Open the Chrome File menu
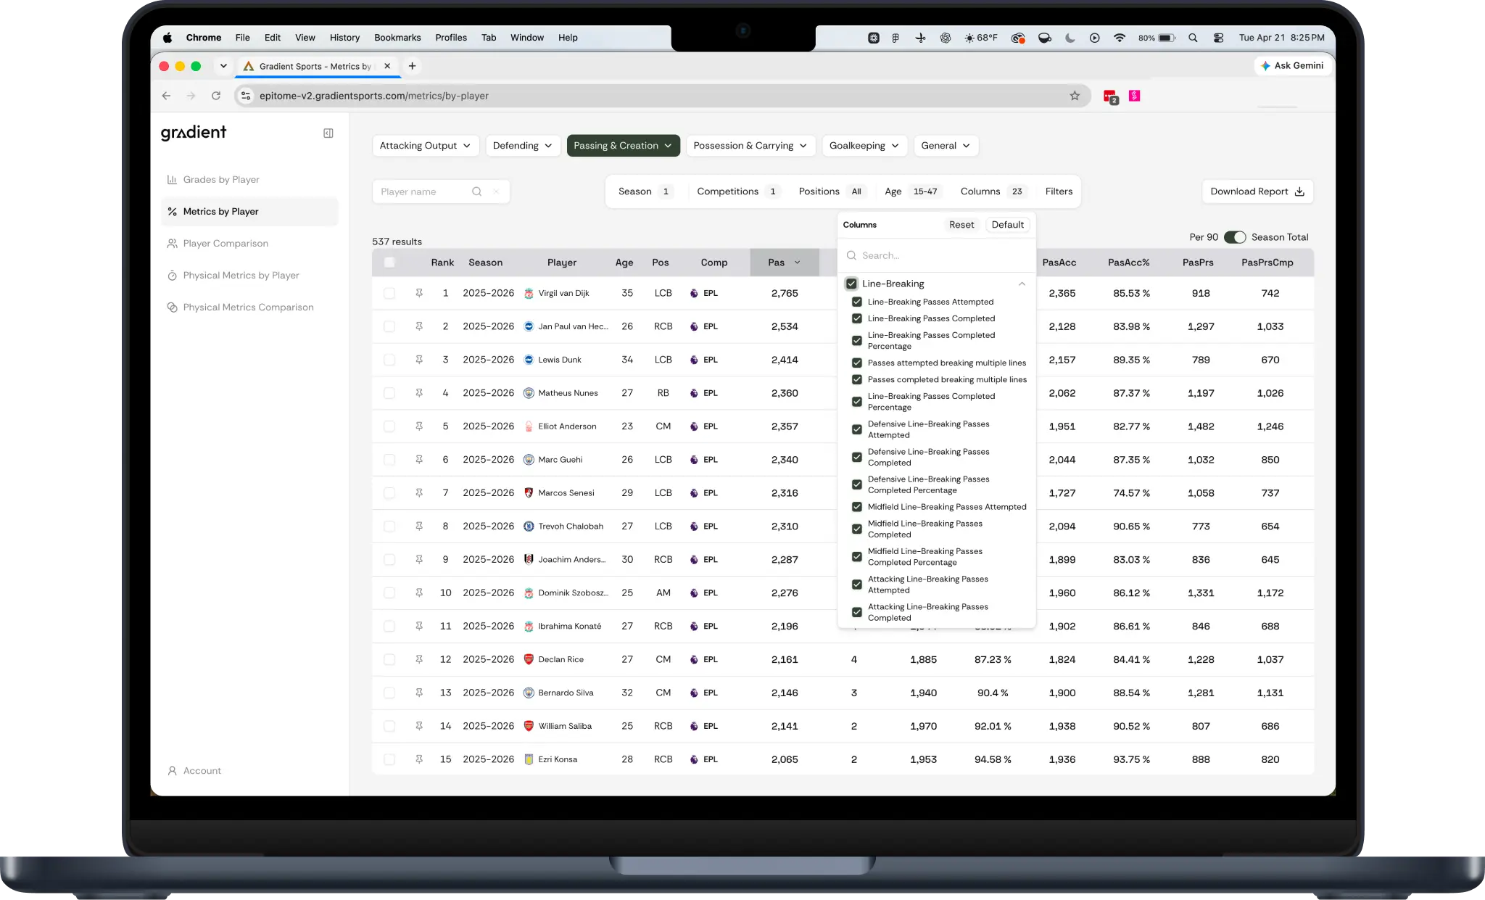Image resolution: width=1485 pixels, height=900 pixels. pos(242,38)
